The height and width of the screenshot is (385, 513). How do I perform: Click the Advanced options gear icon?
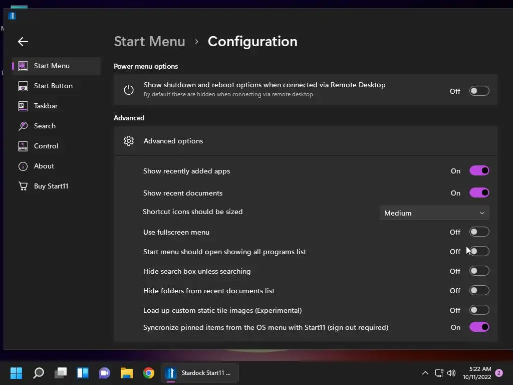(129, 141)
